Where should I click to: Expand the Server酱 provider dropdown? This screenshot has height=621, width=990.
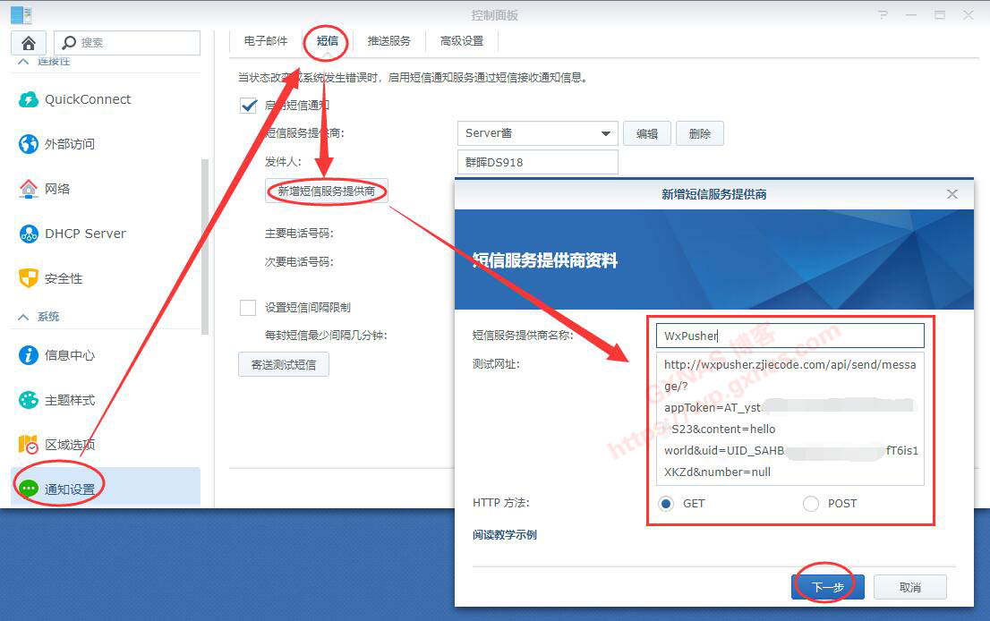coord(606,134)
